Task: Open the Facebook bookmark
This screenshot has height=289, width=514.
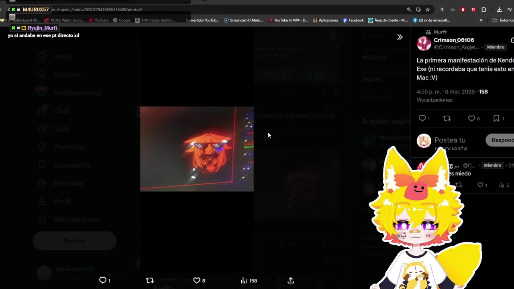Action: [353, 20]
